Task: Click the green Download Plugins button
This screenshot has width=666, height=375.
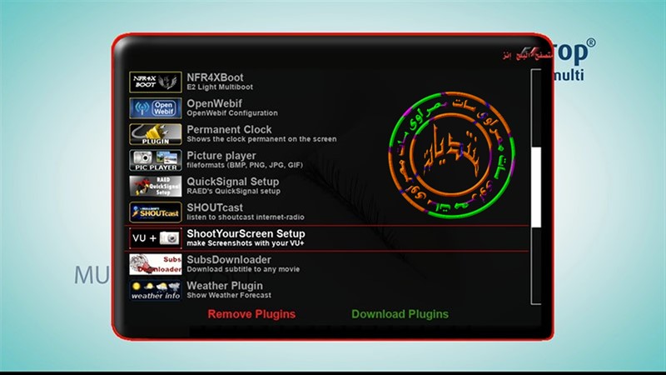Action: [400, 314]
